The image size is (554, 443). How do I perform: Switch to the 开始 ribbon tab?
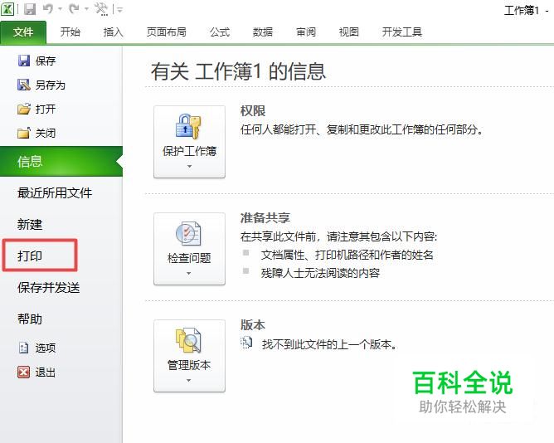[70, 32]
